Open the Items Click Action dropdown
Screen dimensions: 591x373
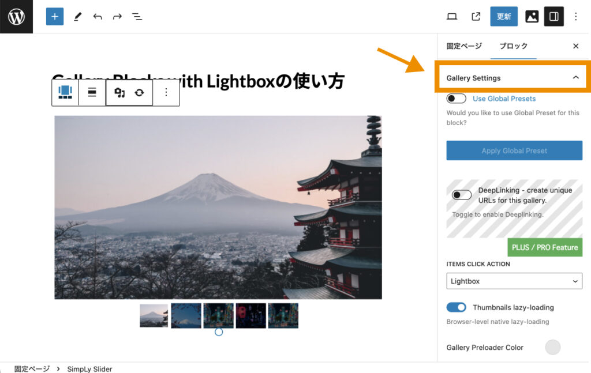point(514,281)
